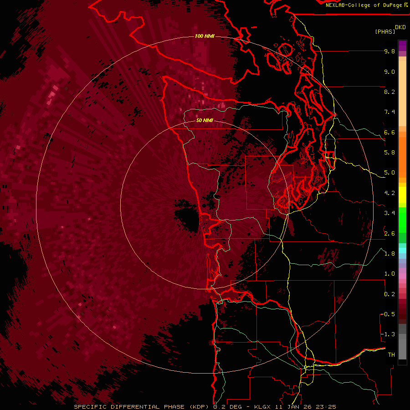Click the bright green color bar segment
Image resolution: width=410 pixels, height=410 pixels.
[x=402, y=220]
